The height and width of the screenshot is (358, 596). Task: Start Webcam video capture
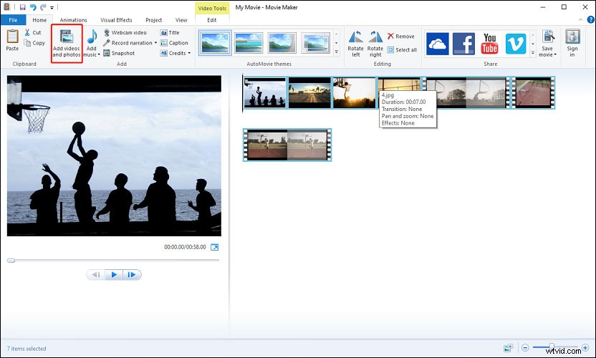tap(125, 33)
